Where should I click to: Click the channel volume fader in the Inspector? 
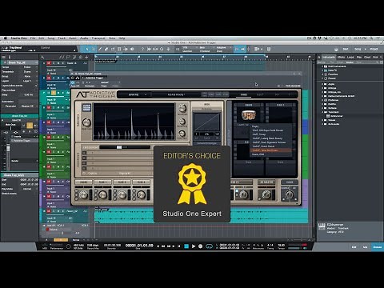(8, 148)
